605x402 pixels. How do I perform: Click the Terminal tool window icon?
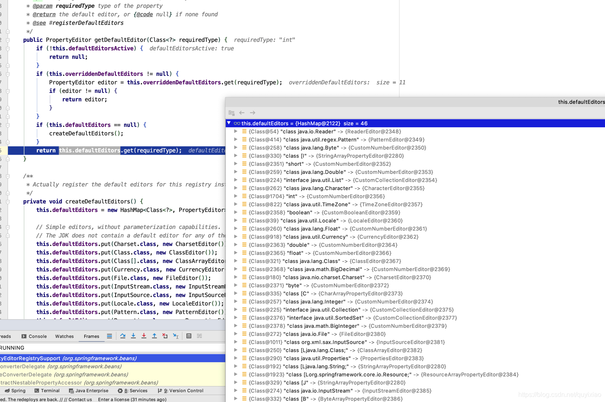tap(37, 391)
